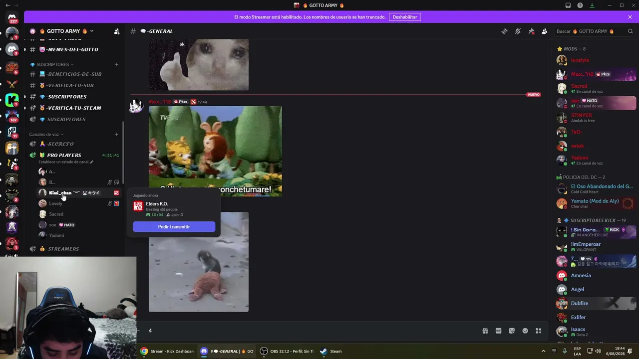Collapse the SUSCRIPTORES category
This screenshot has width=639, height=359.
52,64
